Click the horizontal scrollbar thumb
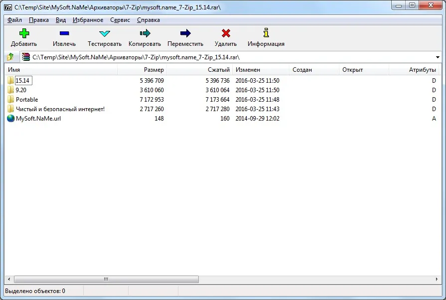446x300 pixels. point(106,279)
